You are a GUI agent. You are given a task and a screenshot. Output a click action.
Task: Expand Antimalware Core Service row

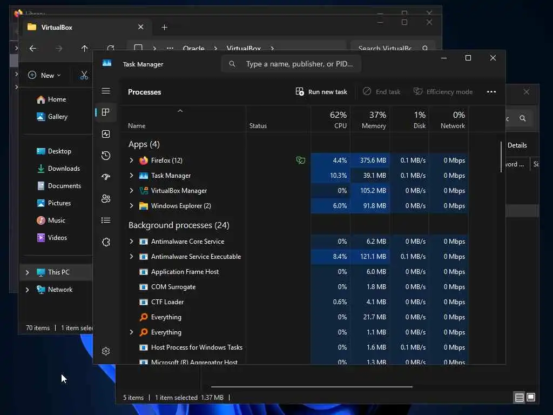coord(132,242)
